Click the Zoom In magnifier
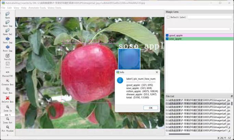 point(8,107)
